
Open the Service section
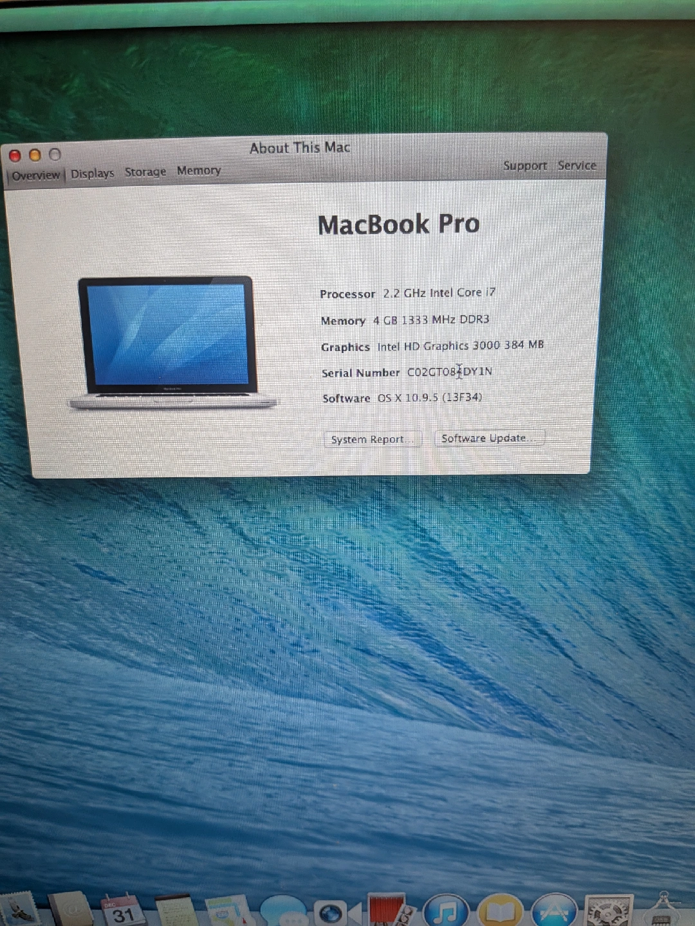coord(577,165)
